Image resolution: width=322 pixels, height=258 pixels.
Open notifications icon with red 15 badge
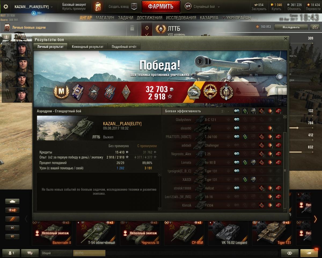point(309,253)
